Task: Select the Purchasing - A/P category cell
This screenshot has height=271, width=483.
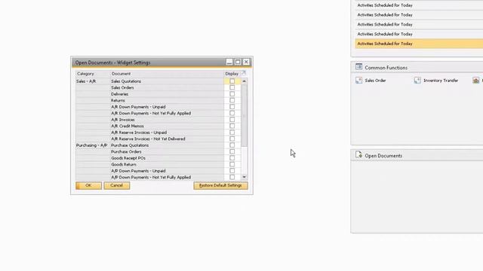Action: pyautogui.click(x=93, y=145)
